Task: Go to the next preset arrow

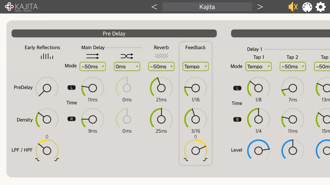Action: (260, 7)
